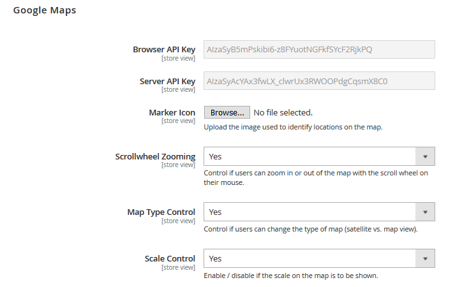Open the Scrollwheel Zooming dropdown
Image resolution: width=455 pixels, height=287 pixels.
coord(319,156)
